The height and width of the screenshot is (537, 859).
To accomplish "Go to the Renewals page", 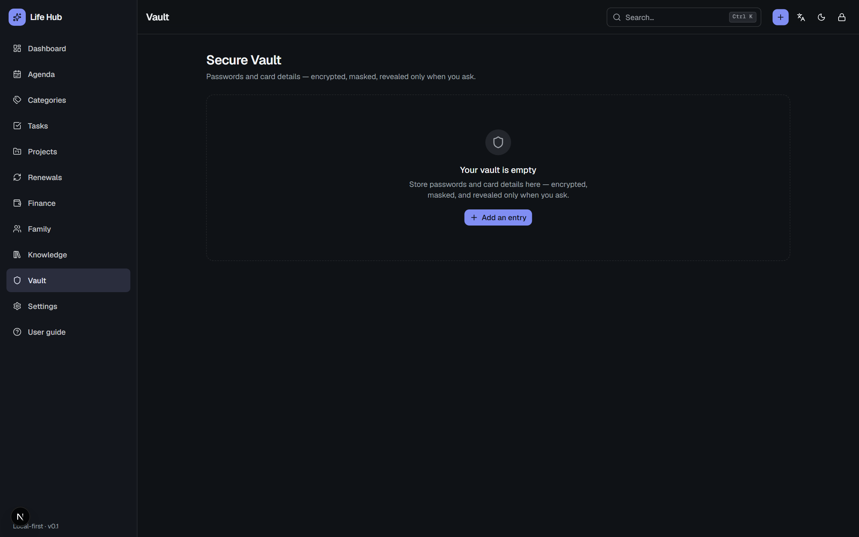I will (68, 177).
